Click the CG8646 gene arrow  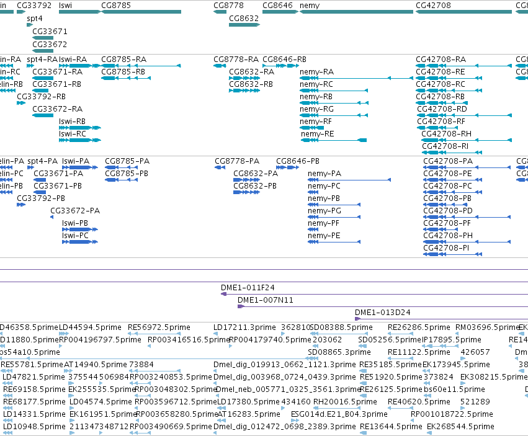(x=280, y=12)
